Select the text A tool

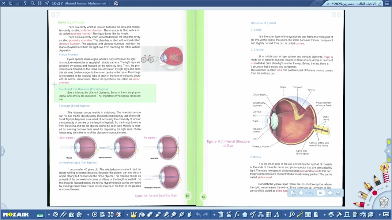point(277,215)
